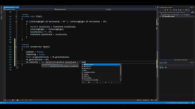Pin the Projektmappen-Explorer panel
The height and width of the screenshot is (109, 195).
pos(192,7)
